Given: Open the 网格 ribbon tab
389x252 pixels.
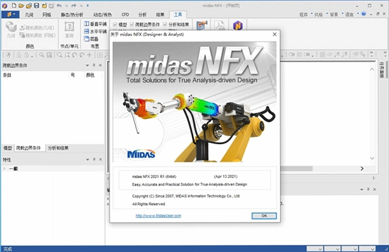Looking at the screenshot, I should pos(47,15).
